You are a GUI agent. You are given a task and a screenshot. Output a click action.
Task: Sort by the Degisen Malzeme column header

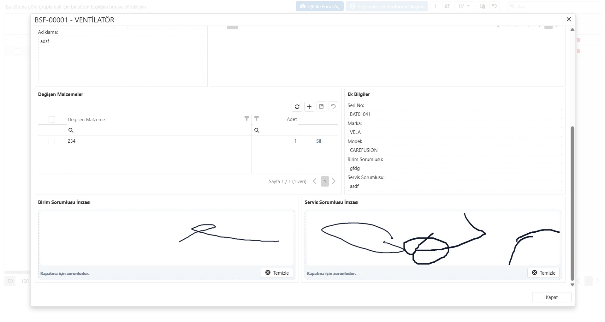click(x=86, y=119)
